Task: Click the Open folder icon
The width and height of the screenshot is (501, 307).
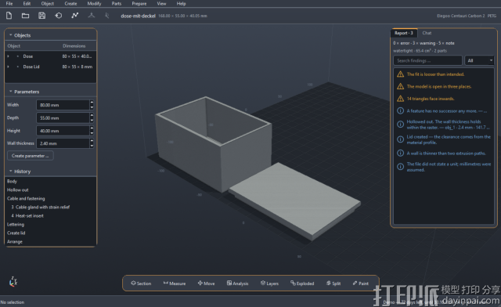Action: (25, 16)
